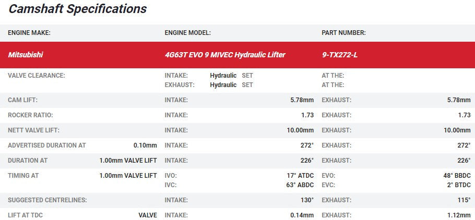Click the LIFT AT TDC row label

26,215
